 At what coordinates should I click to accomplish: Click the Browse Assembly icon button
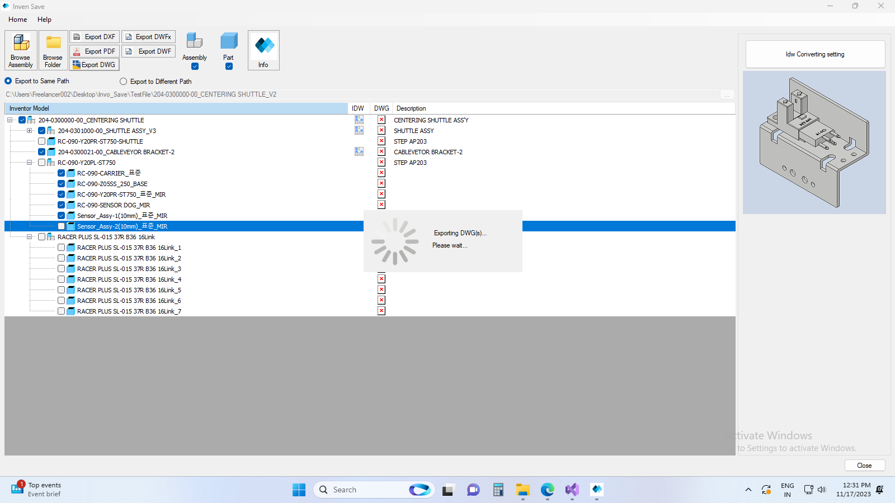[21, 50]
